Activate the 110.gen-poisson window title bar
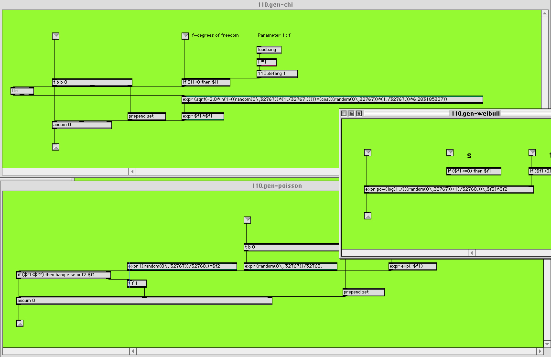551x357 pixels. (x=277, y=185)
